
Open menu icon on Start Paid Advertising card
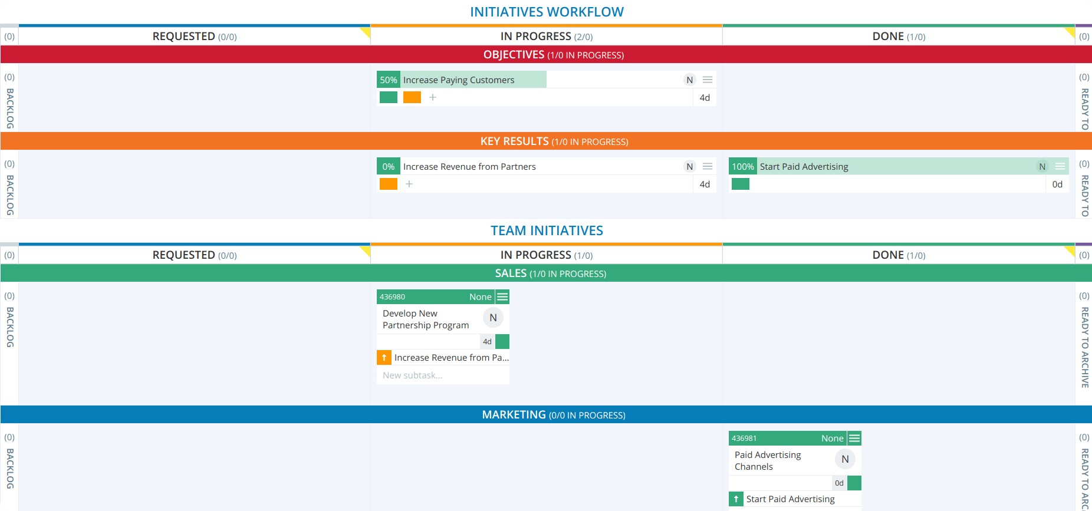pyautogui.click(x=1060, y=166)
